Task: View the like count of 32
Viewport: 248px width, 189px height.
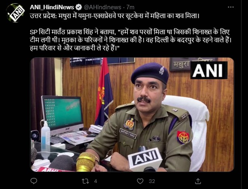Action: click(152, 181)
